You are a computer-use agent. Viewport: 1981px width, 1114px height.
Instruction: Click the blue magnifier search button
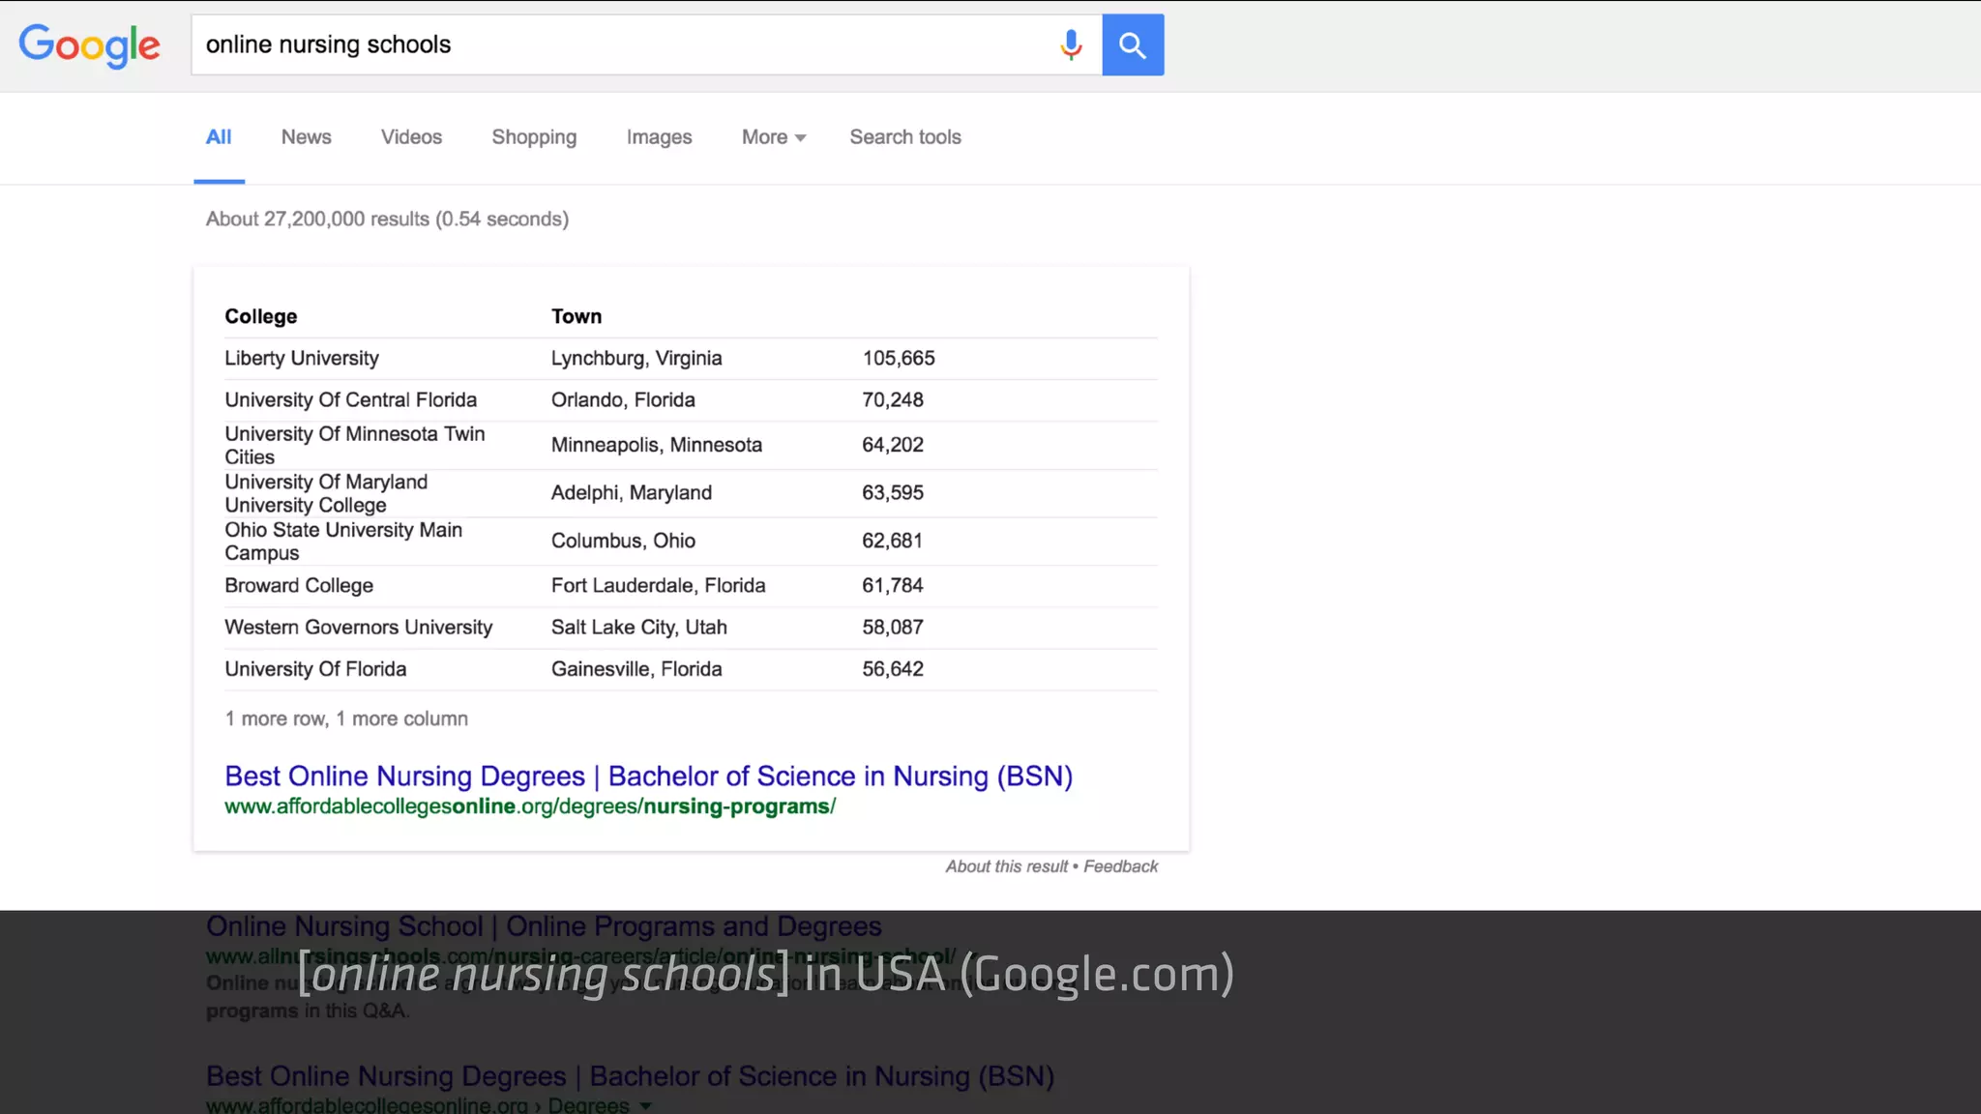1133,44
